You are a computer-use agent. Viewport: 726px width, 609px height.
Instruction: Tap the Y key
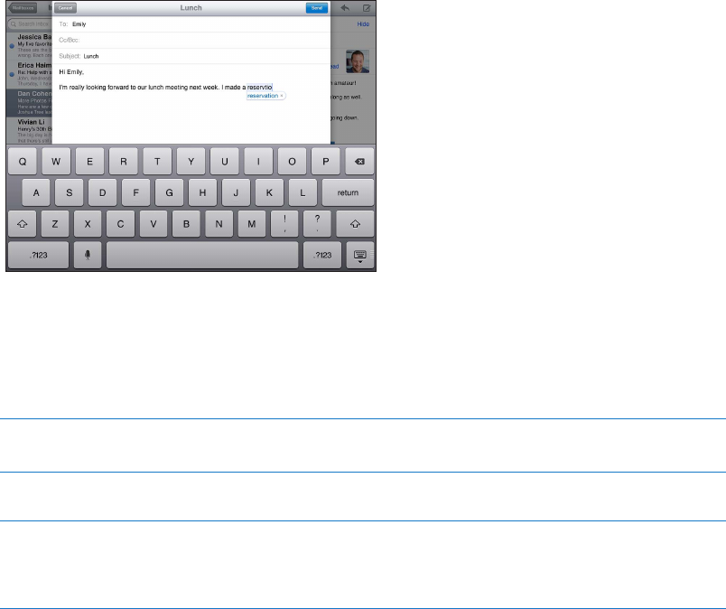(x=191, y=162)
